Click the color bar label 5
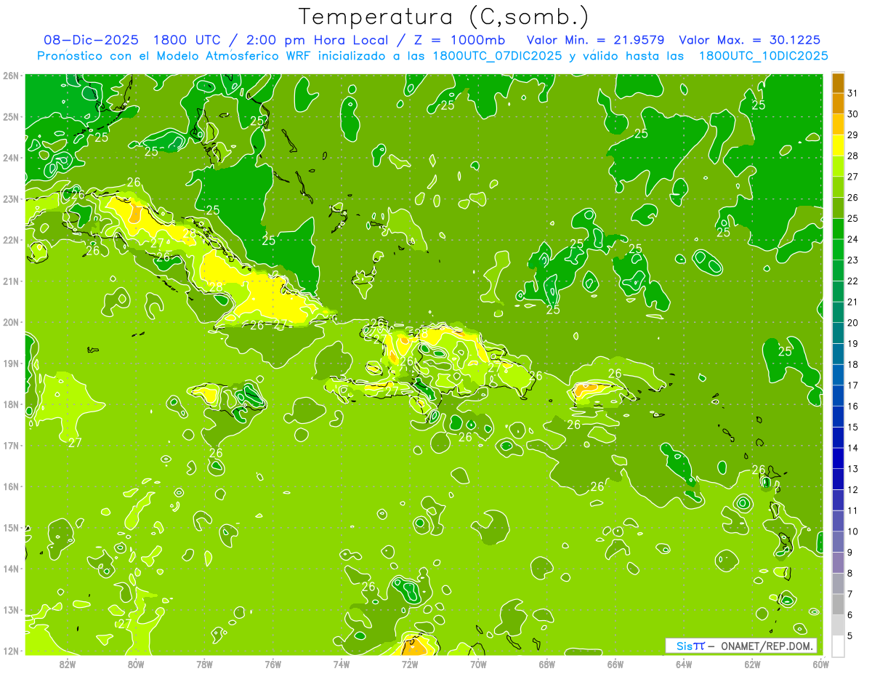The width and height of the screenshot is (872, 674). click(850, 635)
